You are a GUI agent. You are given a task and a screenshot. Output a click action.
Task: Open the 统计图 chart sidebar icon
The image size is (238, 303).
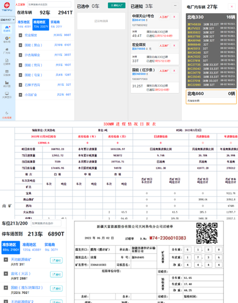tap(7, 84)
